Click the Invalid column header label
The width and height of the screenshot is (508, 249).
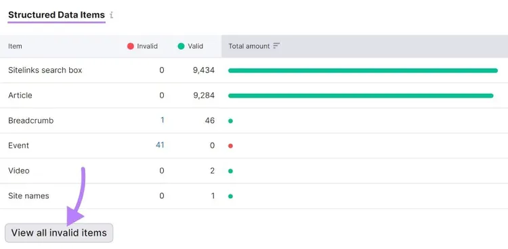(147, 46)
